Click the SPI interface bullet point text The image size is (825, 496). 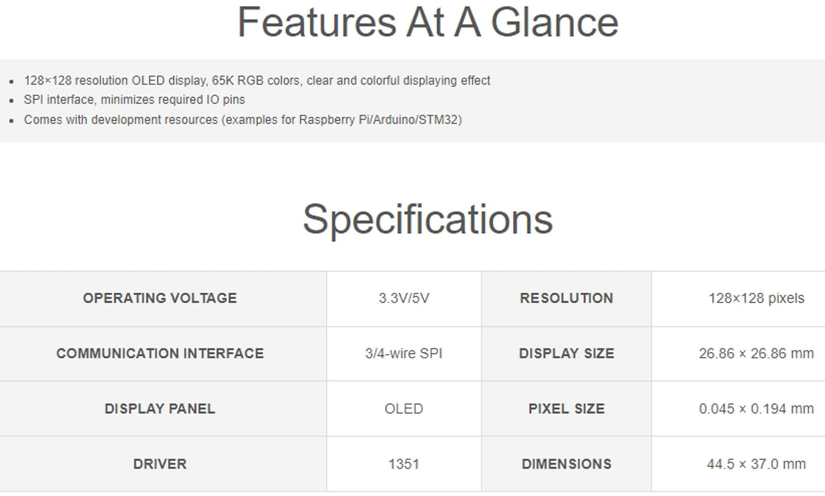(x=134, y=100)
